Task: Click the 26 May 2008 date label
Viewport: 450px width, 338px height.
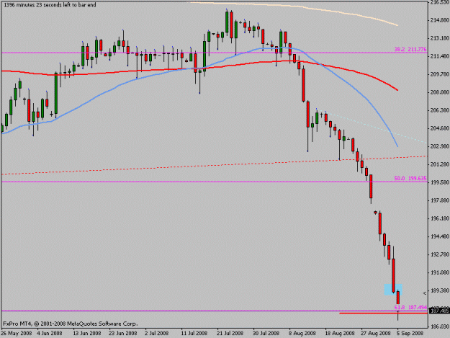Action: click(x=17, y=333)
